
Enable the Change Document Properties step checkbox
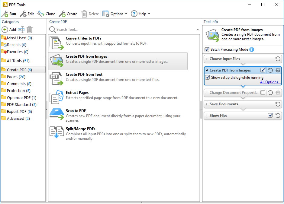coord(263,93)
